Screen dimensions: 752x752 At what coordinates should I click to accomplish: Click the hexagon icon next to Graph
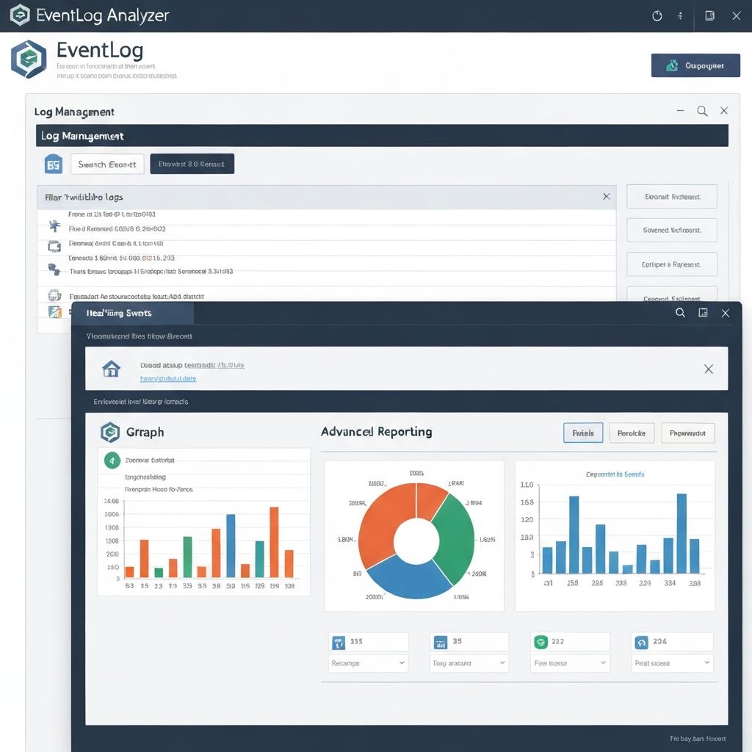coord(110,432)
